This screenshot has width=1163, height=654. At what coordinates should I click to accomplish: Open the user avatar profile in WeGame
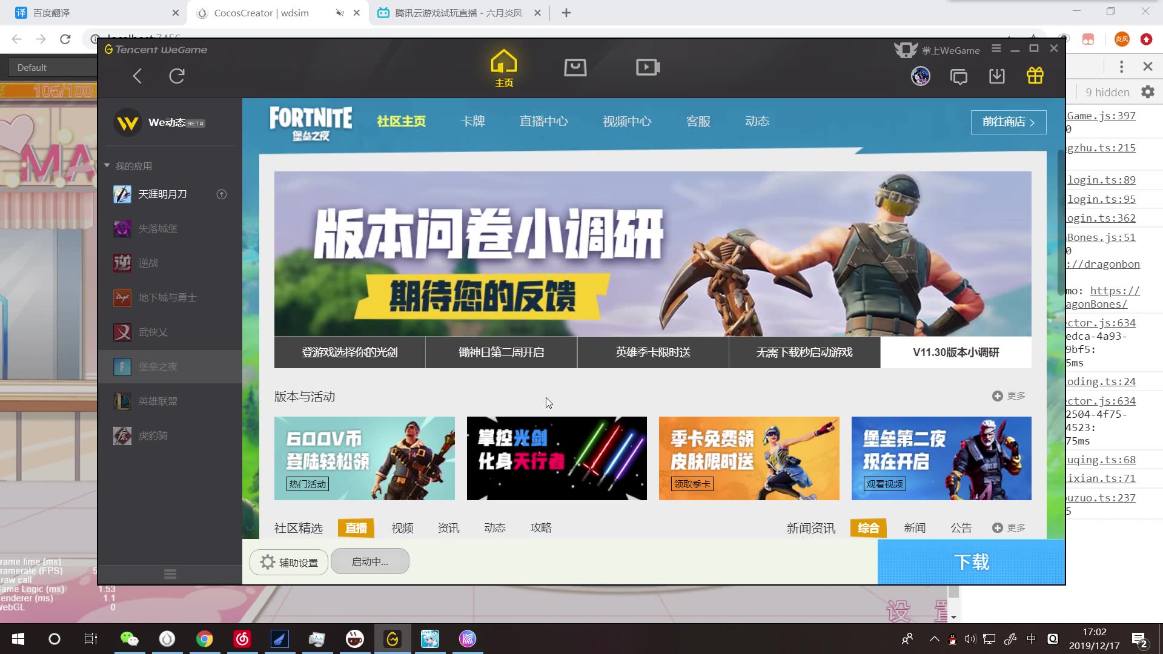(921, 76)
